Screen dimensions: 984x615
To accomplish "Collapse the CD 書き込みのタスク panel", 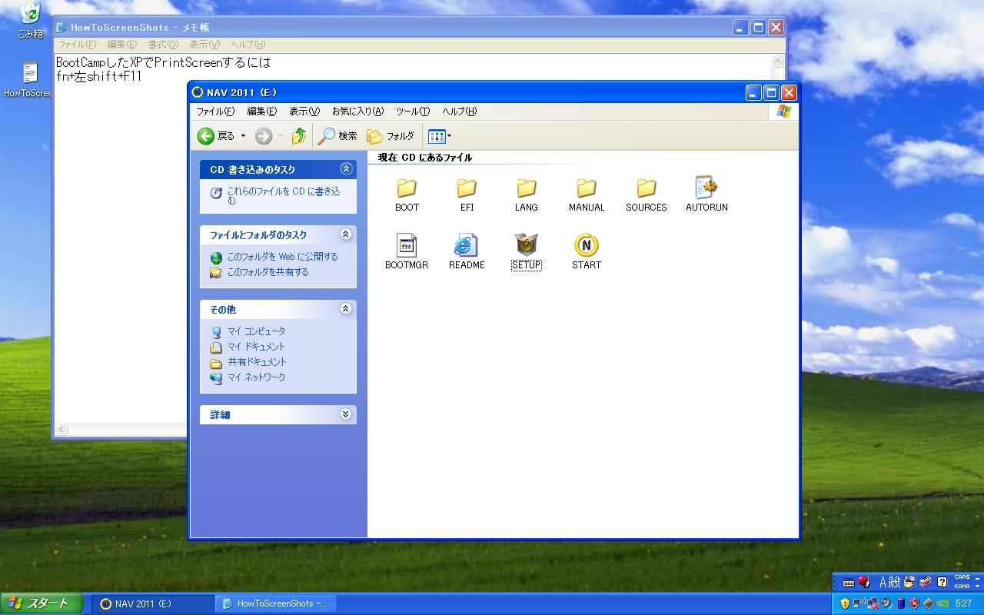I will (x=346, y=168).
